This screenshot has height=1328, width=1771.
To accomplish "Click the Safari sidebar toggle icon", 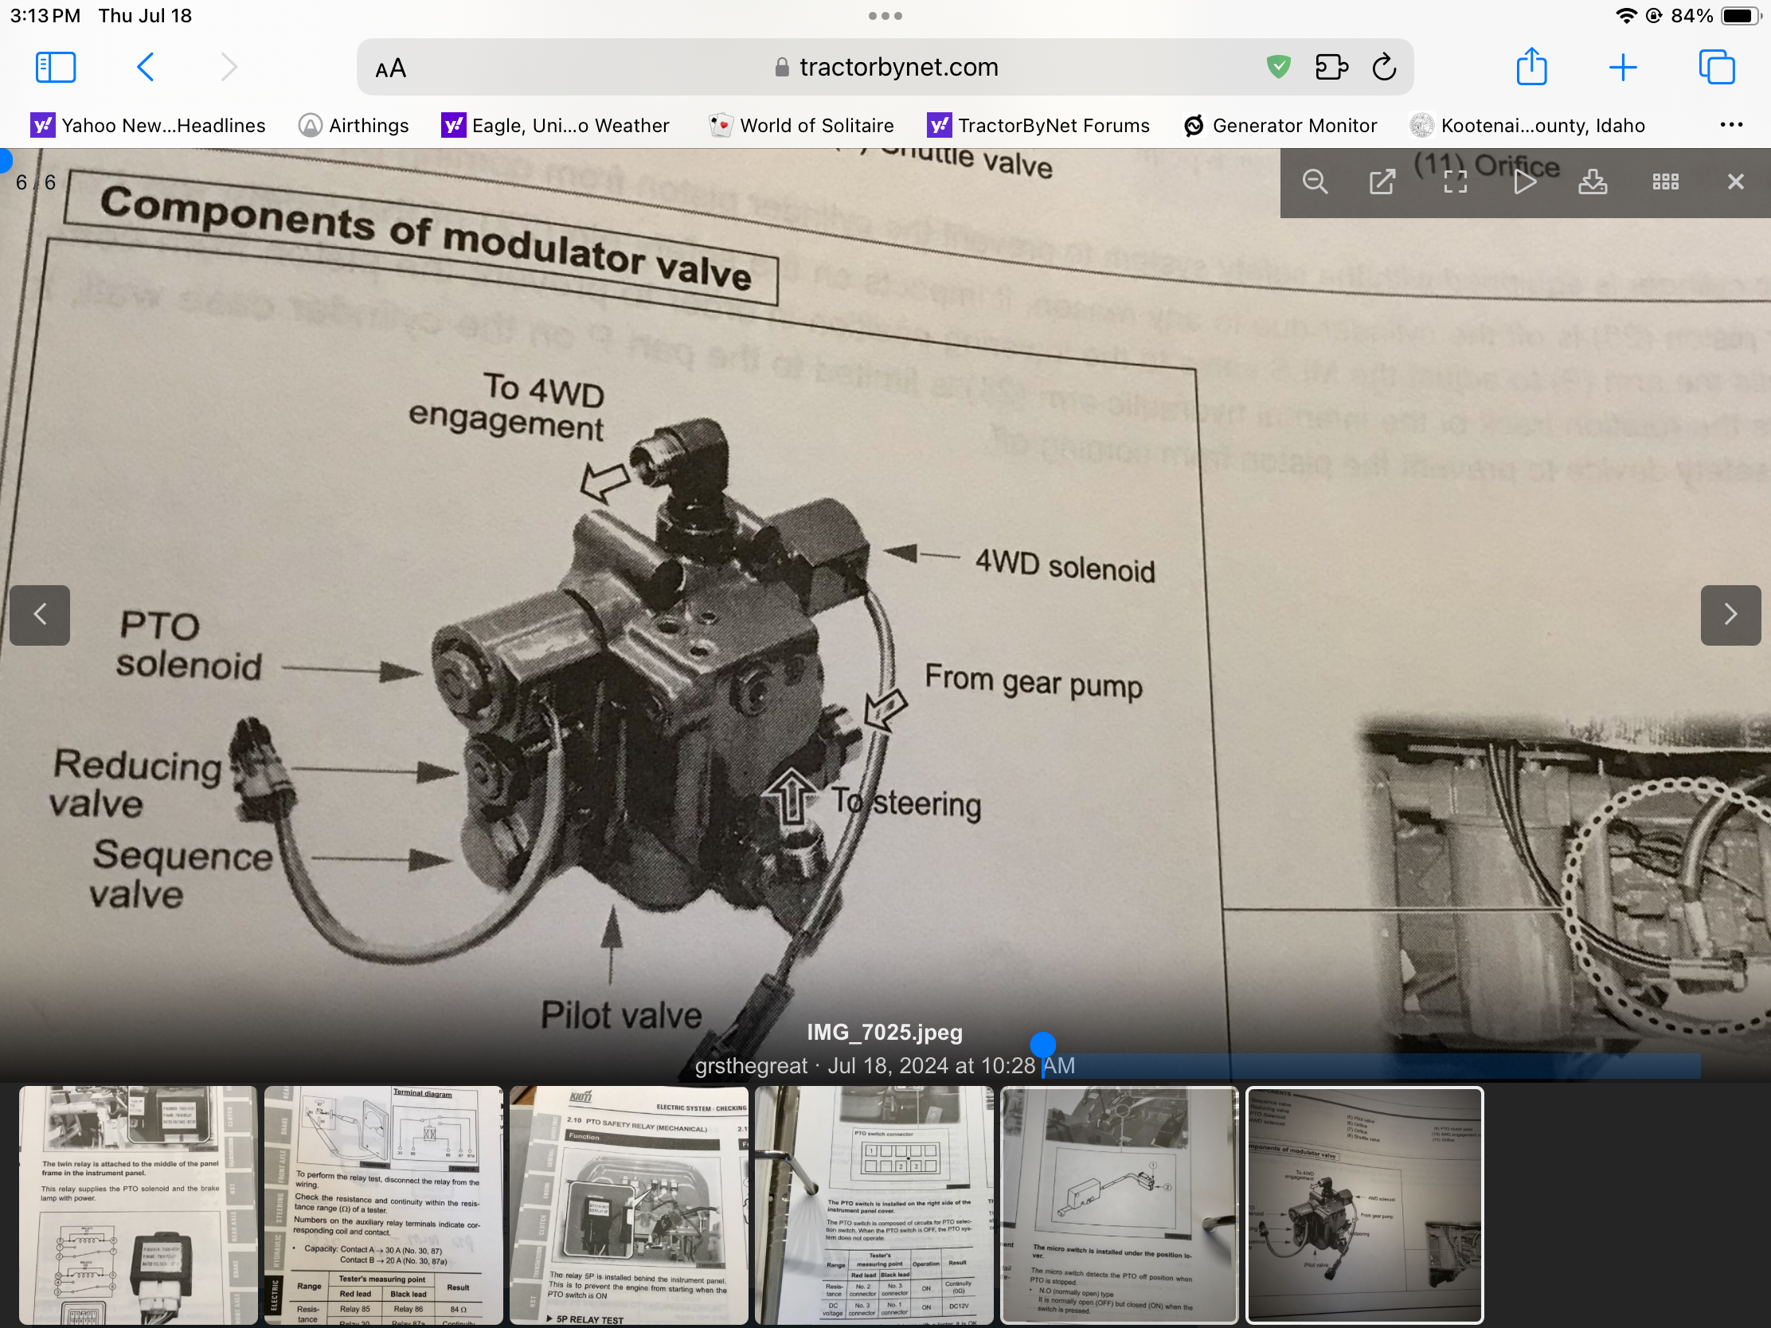I will click(55, 67).
